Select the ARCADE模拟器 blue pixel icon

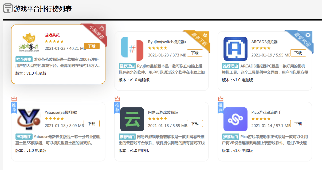point(235,49)
